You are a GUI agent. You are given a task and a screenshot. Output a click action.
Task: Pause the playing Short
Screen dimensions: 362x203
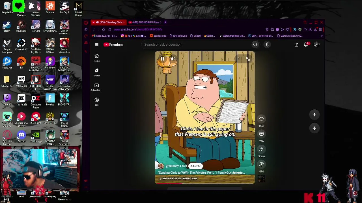[x=163, y=59]
